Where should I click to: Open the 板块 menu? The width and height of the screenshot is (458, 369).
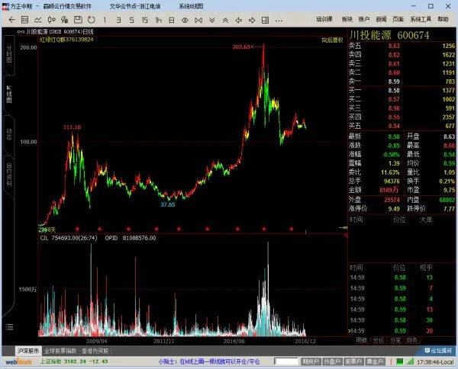[347, 19]
